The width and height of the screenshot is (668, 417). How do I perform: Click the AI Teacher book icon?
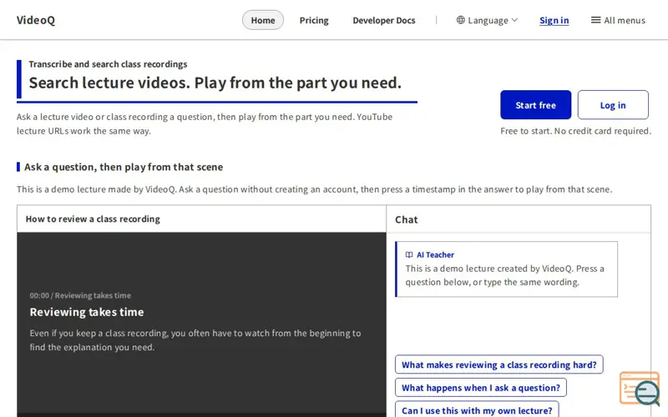pyautogui.click(x=409, y=255)
